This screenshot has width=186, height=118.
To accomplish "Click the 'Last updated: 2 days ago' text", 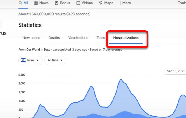I will pyautogui.click(x=70, y=50).
